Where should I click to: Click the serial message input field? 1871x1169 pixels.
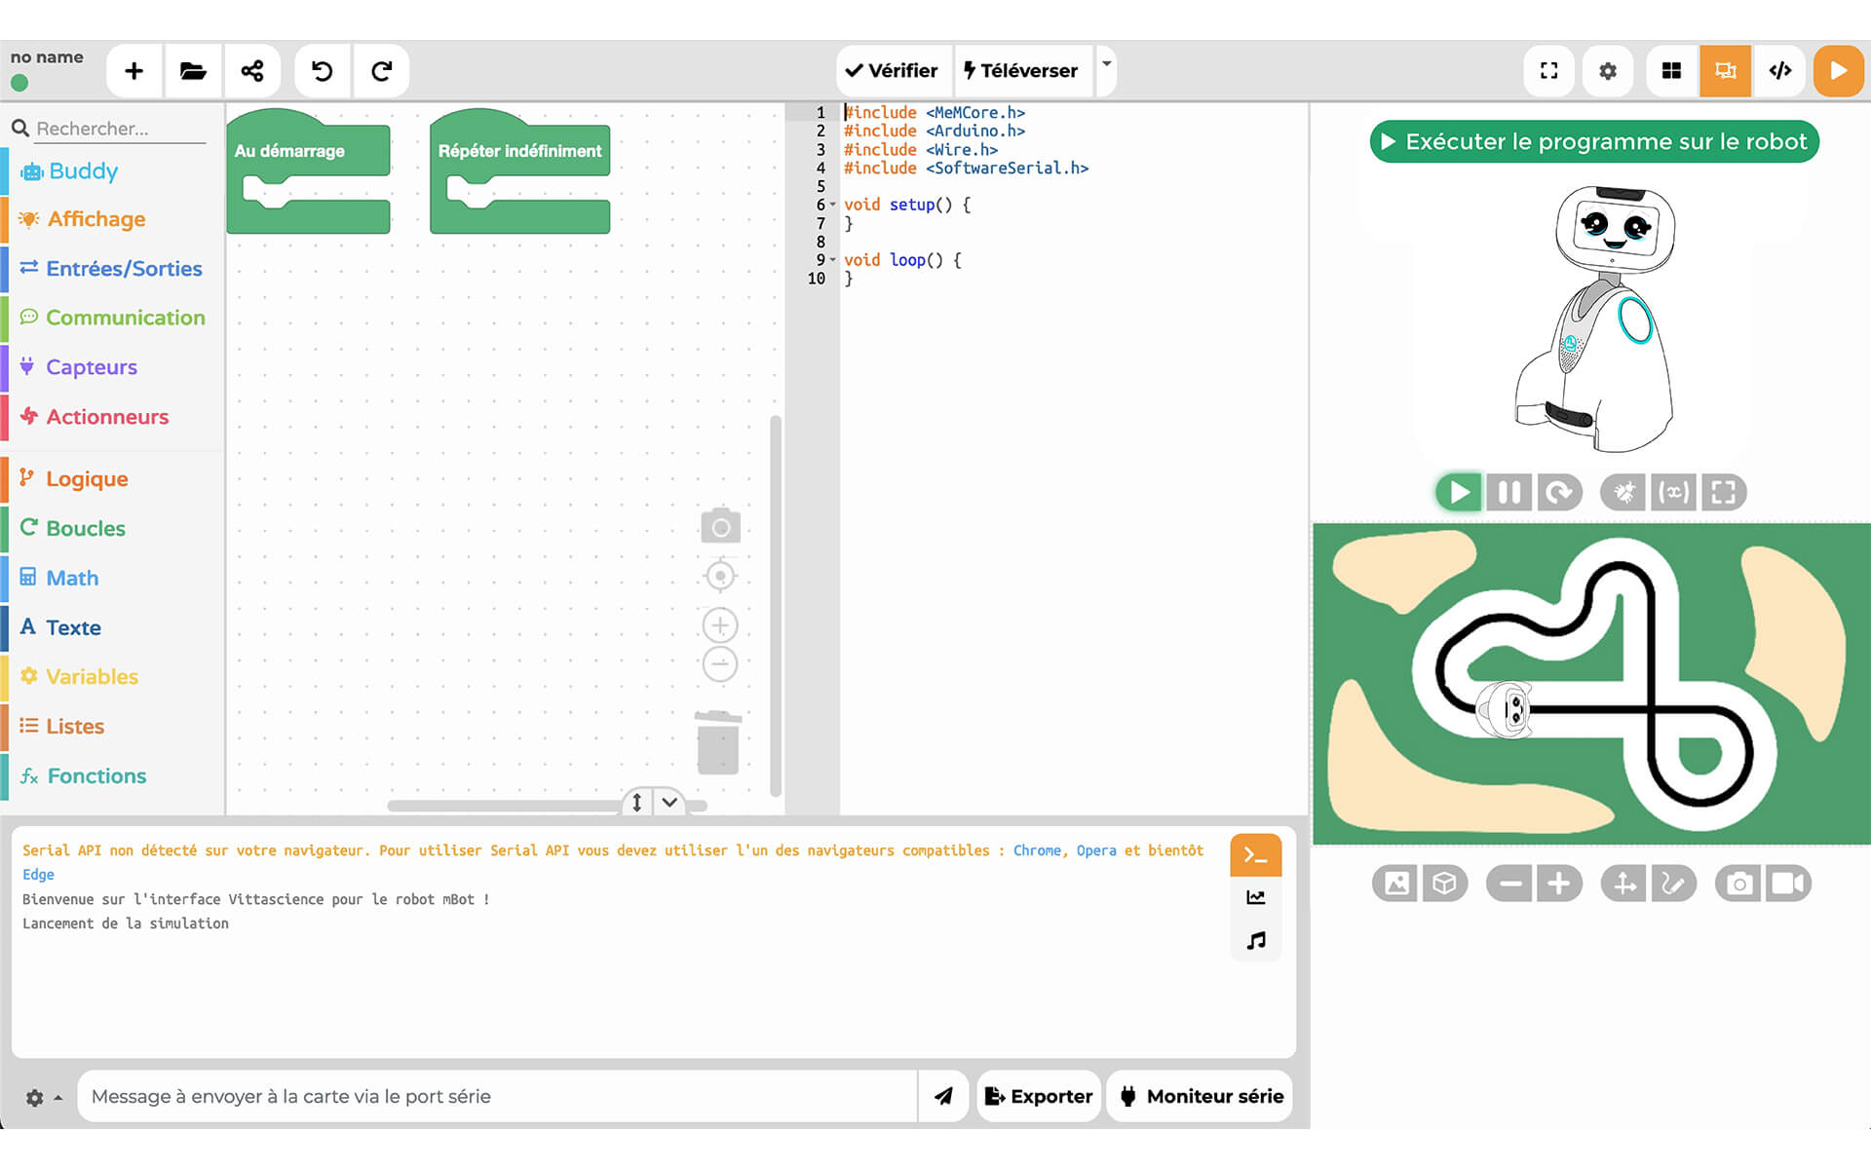[x=497, y=1097]
